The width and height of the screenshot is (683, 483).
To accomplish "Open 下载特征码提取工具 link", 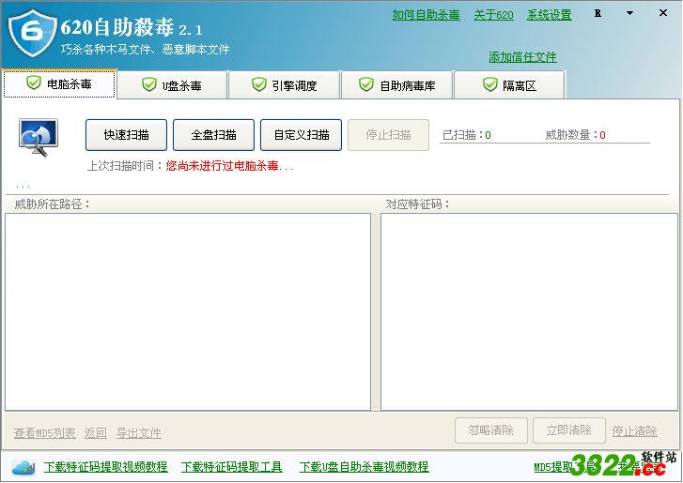I will tap(232, 467).
